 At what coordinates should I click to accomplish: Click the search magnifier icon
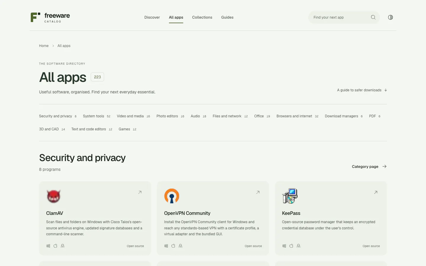(x=373, y=17)
